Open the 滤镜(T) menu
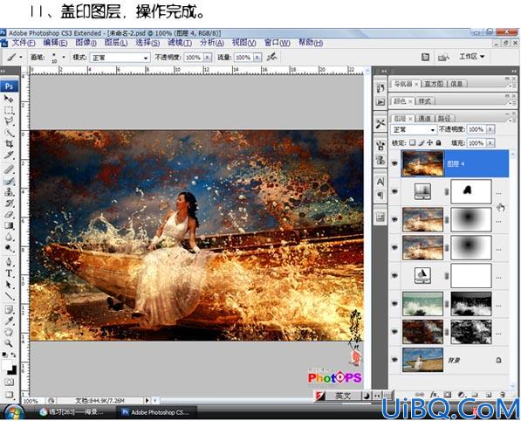521x421 pixels. pos(180,43)
